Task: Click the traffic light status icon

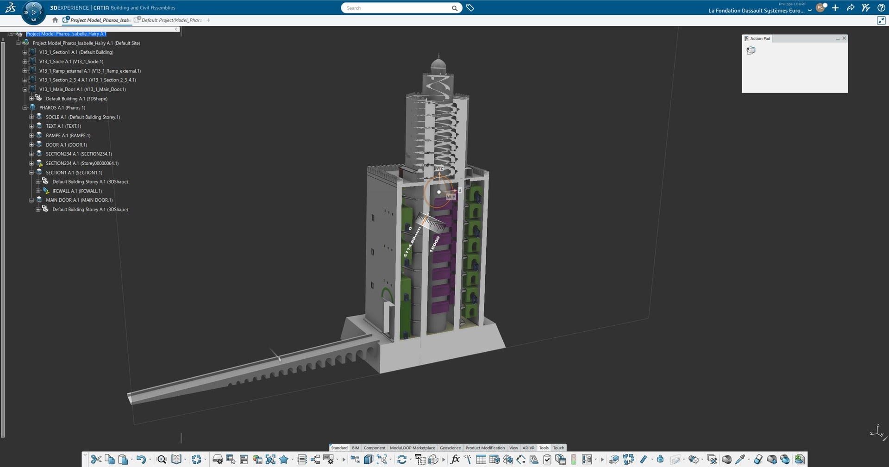Action: (x=574, y=459)
